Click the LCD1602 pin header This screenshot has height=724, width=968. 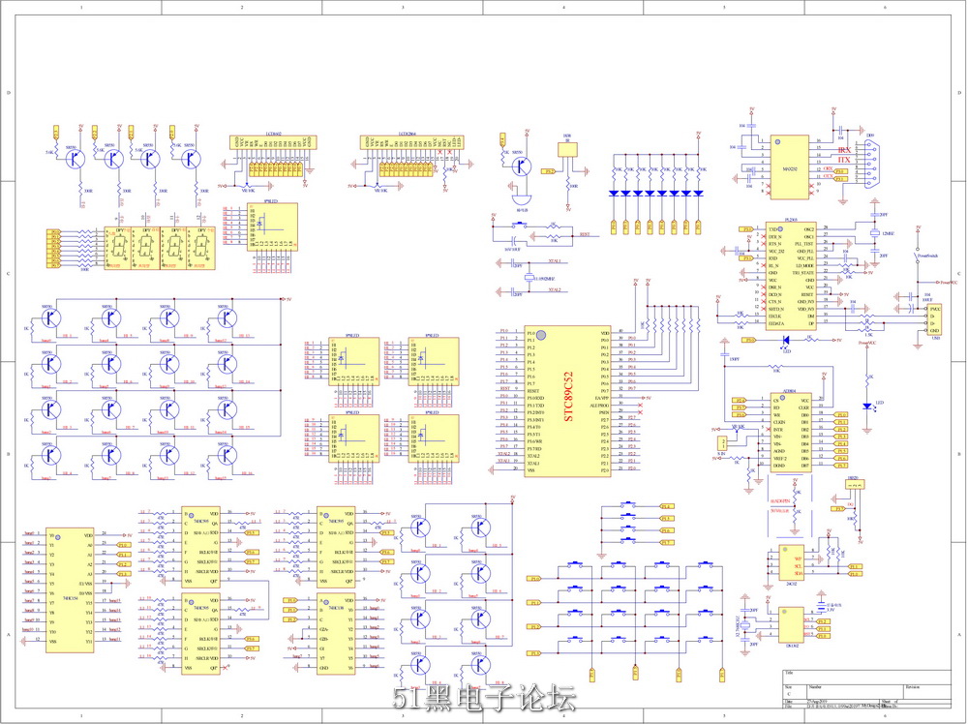point(273,142)
